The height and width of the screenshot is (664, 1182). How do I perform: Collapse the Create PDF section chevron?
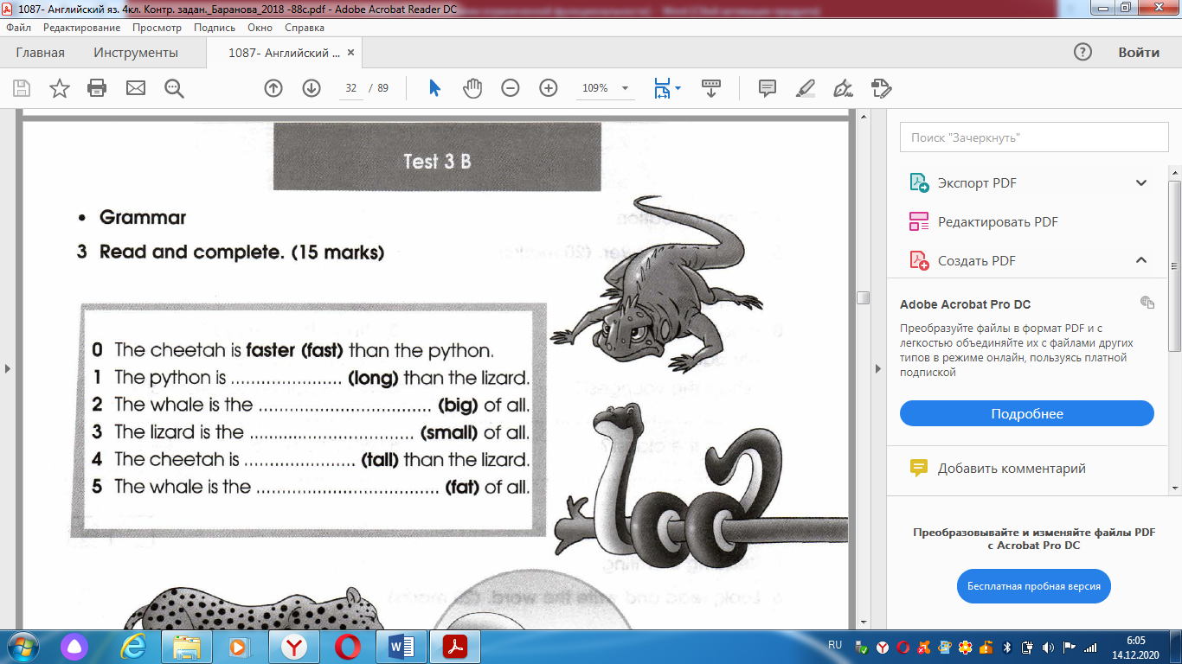point(1141,260)
